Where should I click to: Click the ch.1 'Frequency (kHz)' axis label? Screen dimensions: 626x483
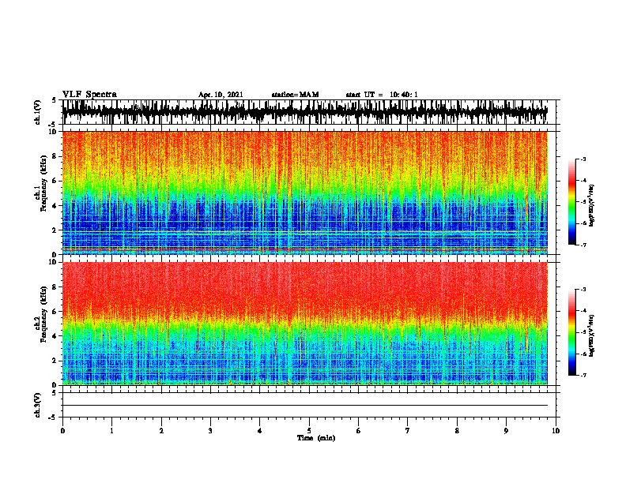pyautogui.click(x=43, y=183)
